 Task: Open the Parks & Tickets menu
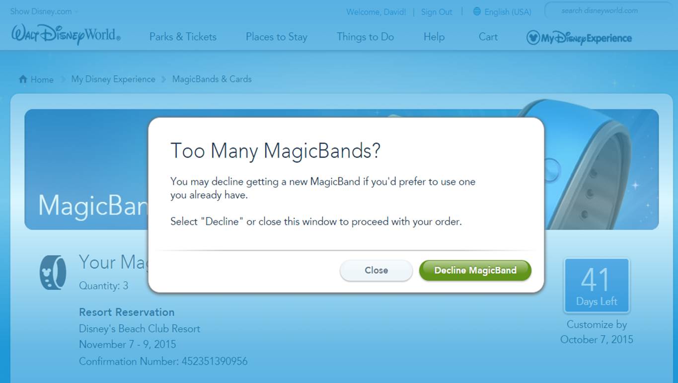click(183, 37)
